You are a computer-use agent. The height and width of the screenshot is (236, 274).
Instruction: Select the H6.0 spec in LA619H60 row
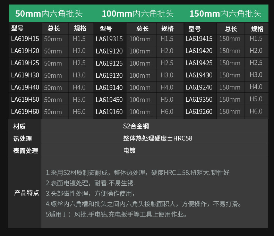[x=79, y=111]
